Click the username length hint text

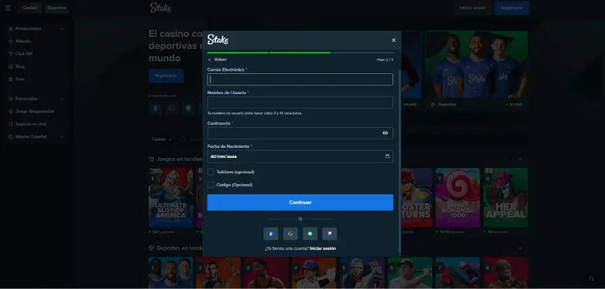pyautogui.click(x=255, y=114)
